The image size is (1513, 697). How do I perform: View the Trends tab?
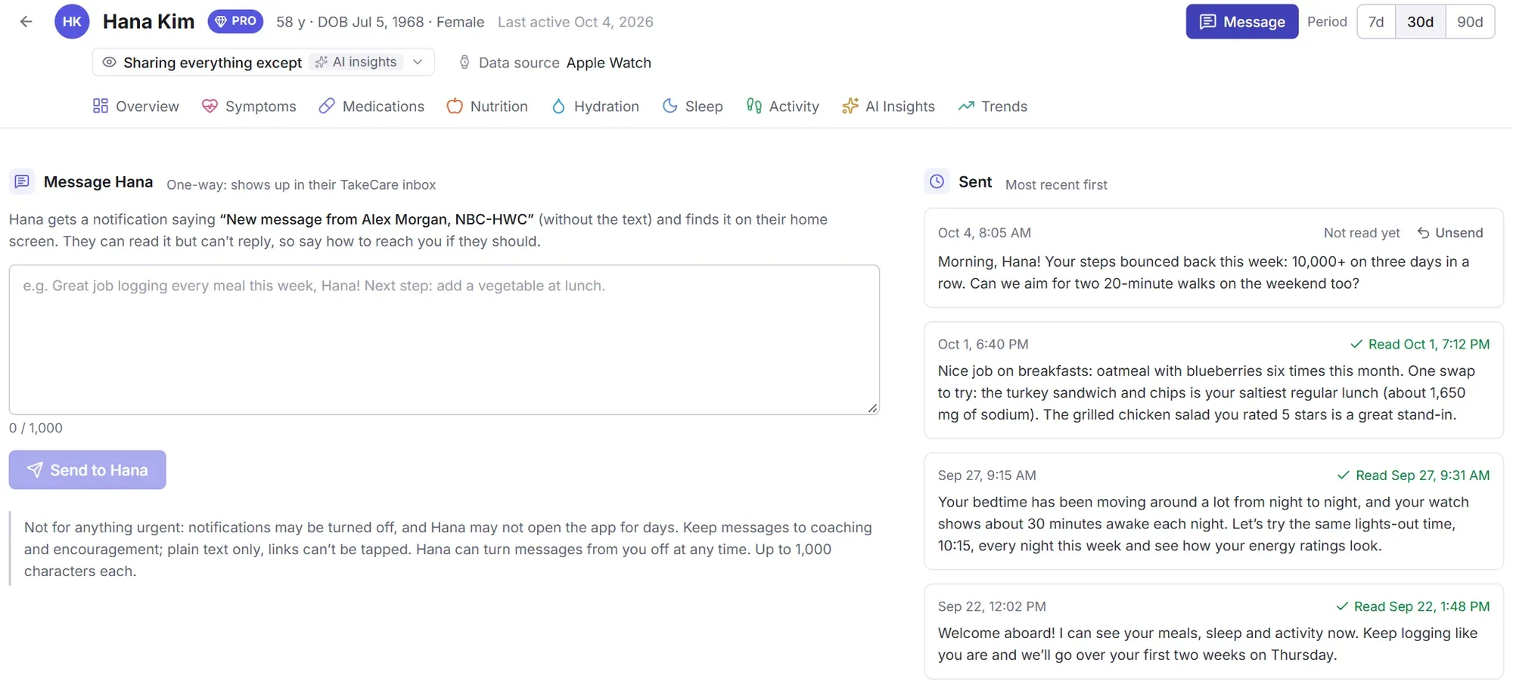coord(993,106)
